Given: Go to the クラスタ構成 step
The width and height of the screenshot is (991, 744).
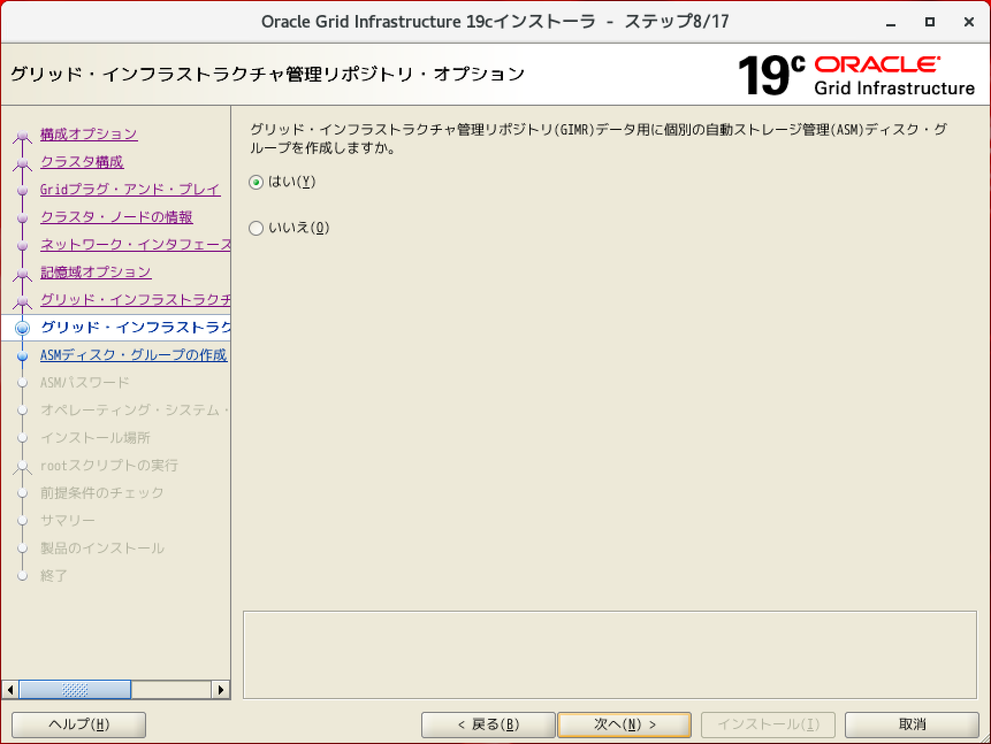Looking at the screenshot, I should tap(82, 162).
